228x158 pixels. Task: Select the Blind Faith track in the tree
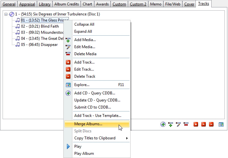[x=40, y=26]
